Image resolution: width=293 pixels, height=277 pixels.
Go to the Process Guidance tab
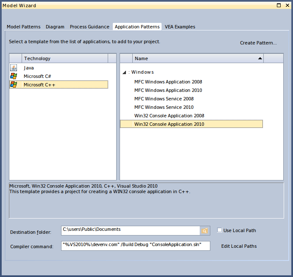(89, 27)
